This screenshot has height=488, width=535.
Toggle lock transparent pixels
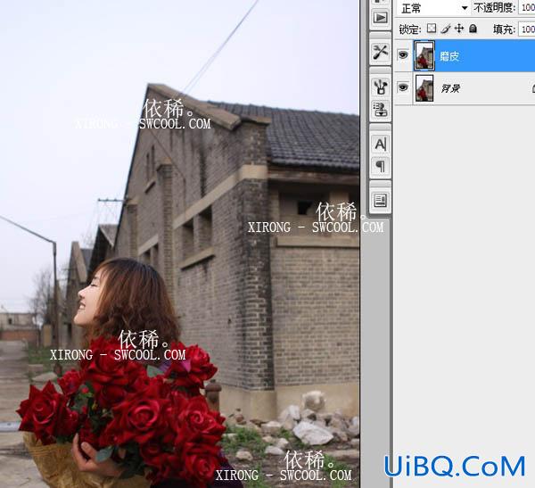pyautogui.click(x=432, y=29)
